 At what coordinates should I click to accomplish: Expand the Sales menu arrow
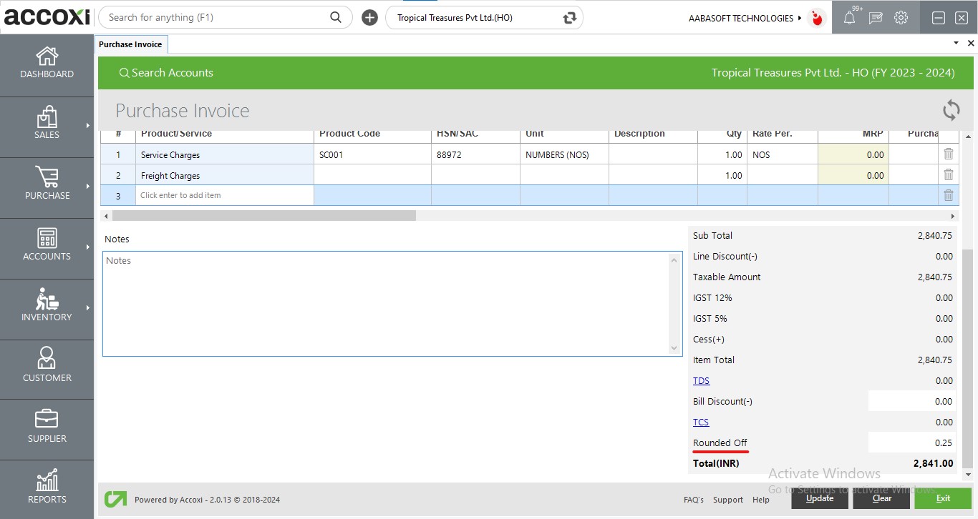88,126
